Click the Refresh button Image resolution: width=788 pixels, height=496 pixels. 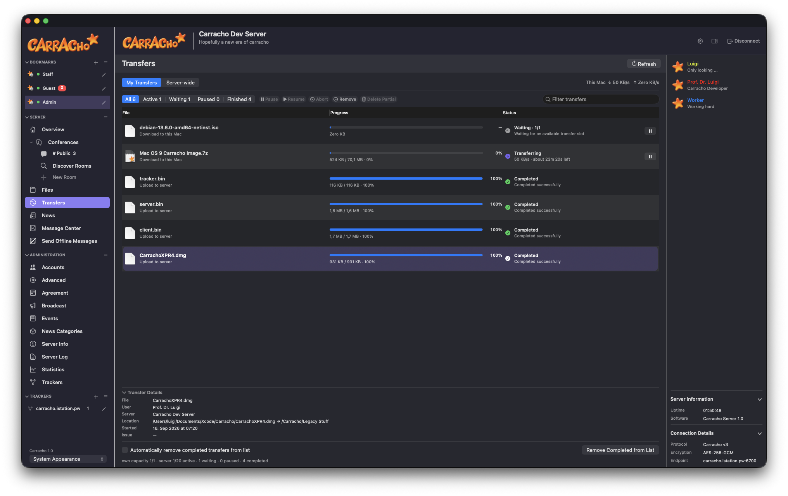(x=644, y=64)
